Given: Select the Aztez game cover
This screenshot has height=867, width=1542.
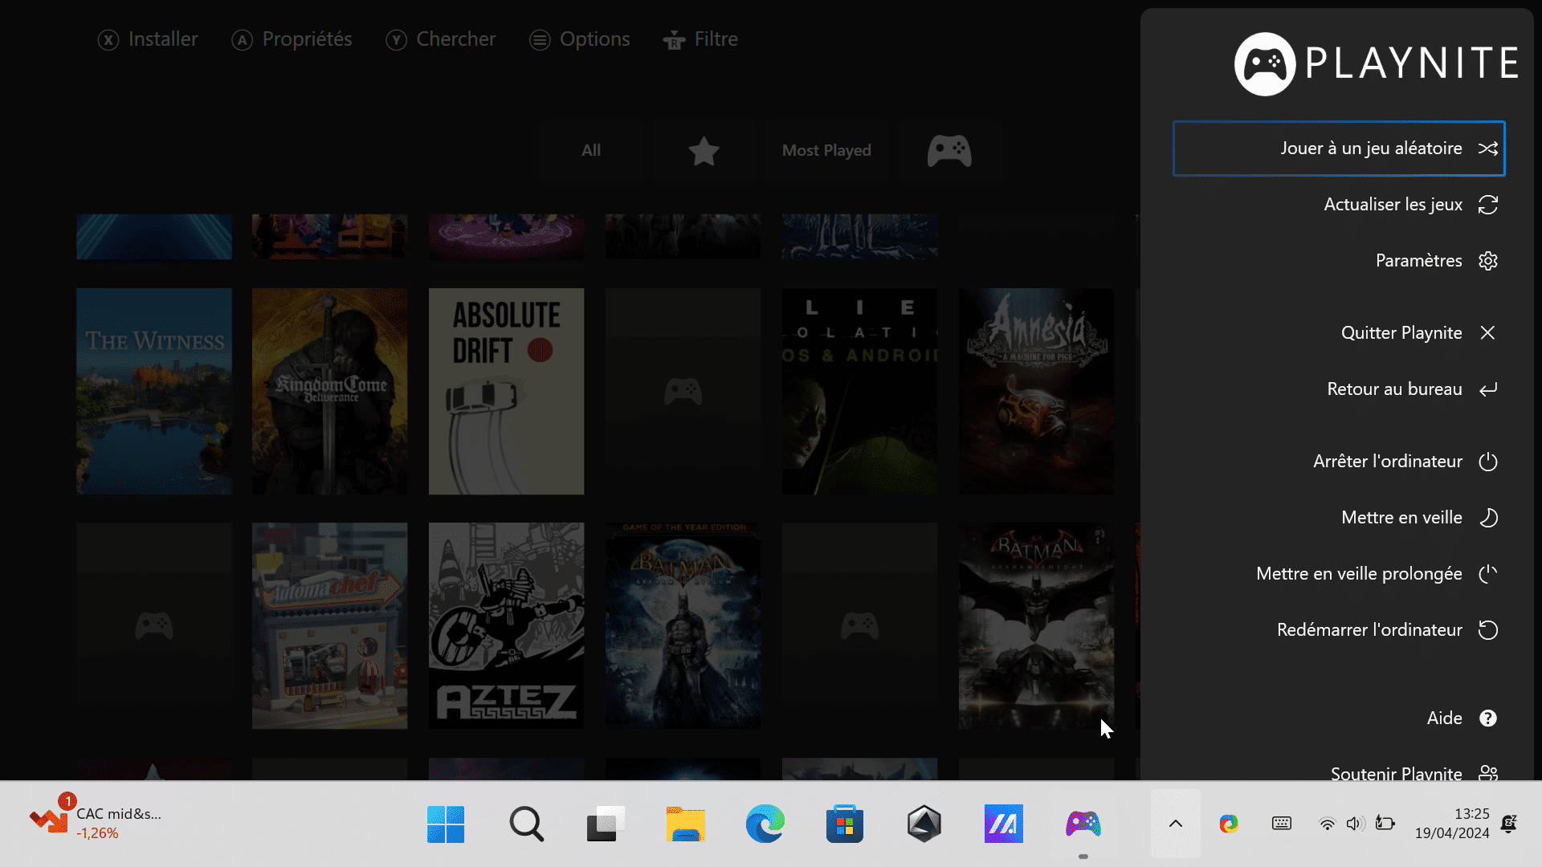Looking at the screenshot, I should tap(506, 625).
